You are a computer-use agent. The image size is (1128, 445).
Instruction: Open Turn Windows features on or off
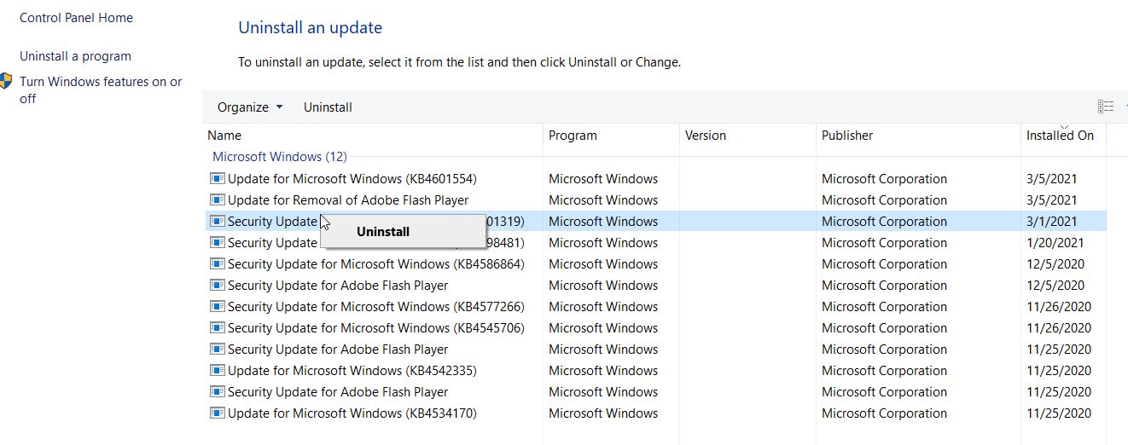pos(101,90)
